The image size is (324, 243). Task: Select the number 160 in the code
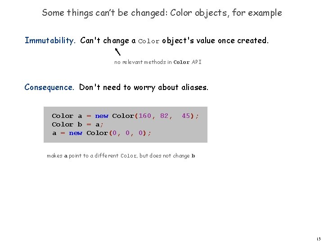click(145, 116)
